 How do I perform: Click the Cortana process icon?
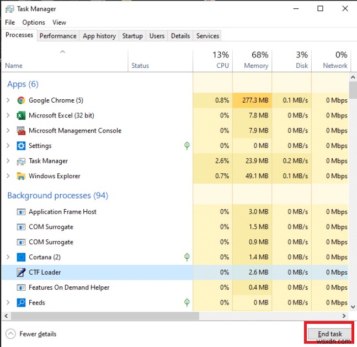tap(21, 257)
